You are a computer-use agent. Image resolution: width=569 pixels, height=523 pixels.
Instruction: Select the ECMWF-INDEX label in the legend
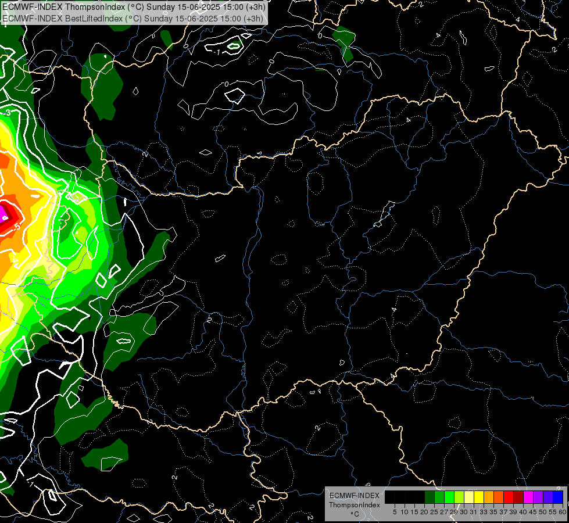[x=355, y=496]
